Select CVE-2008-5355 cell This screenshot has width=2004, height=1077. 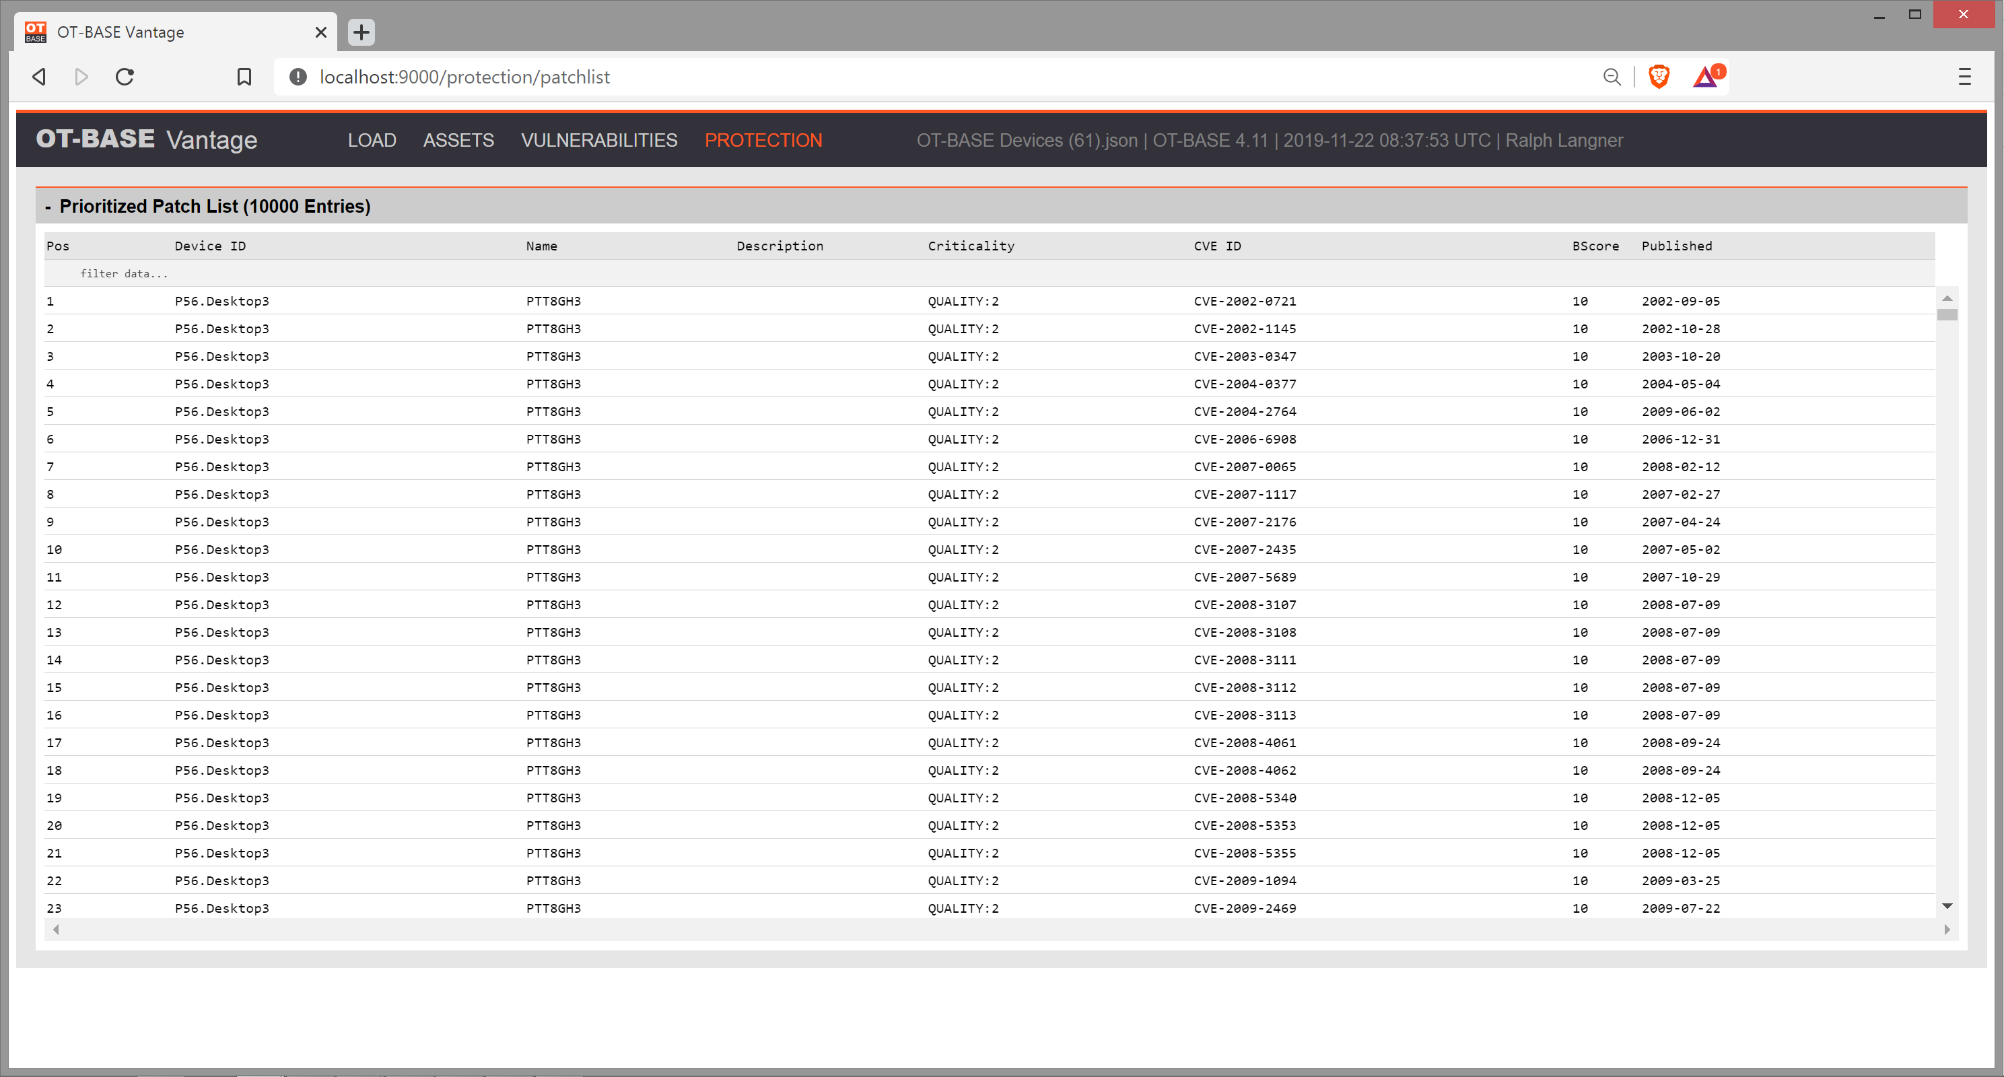1245,853
